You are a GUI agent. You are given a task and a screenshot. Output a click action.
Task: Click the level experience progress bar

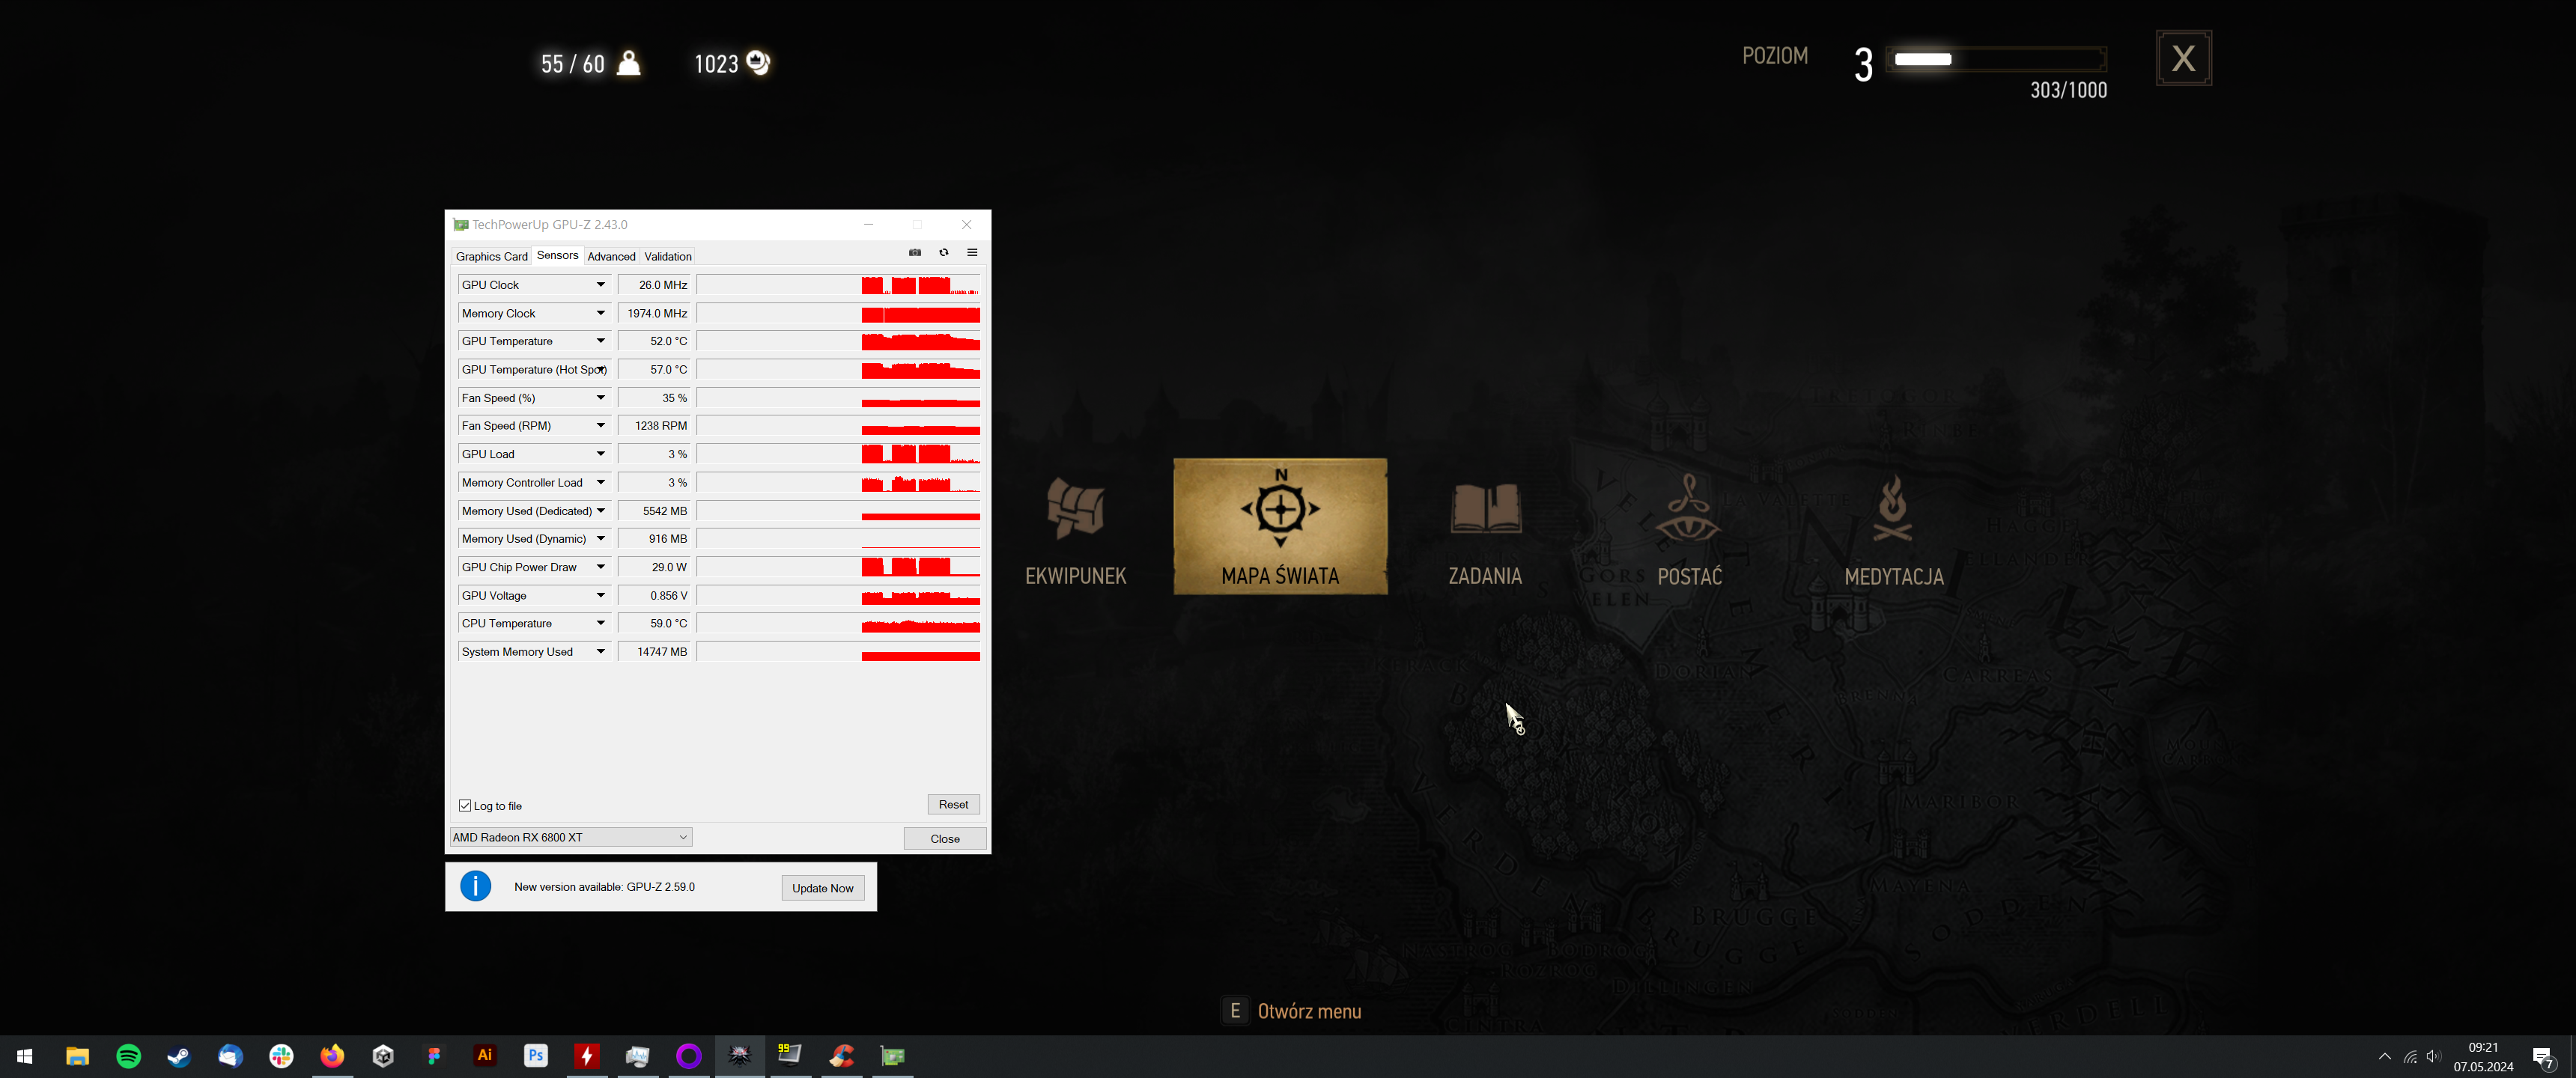pos(1996,59)
